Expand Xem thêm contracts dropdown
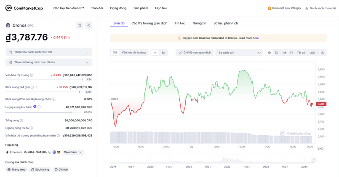 (73, 152)
